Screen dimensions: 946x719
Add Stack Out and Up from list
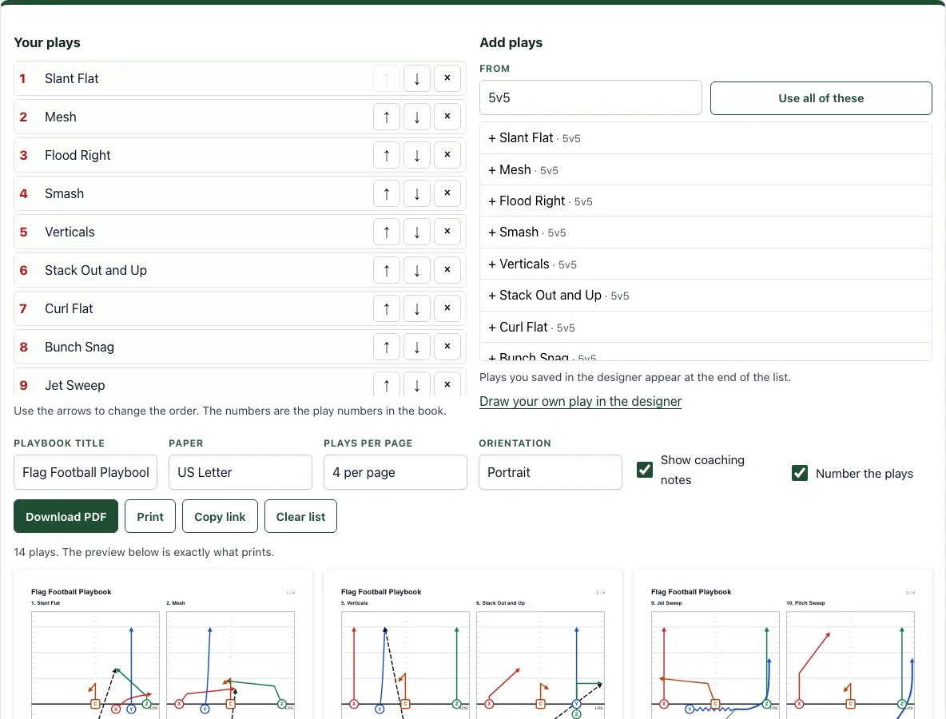[706, 296]
